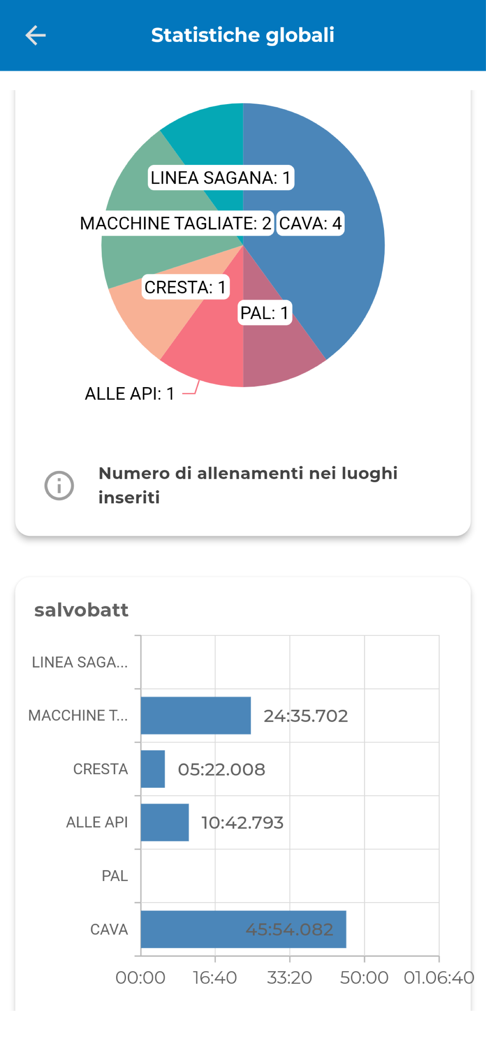Tap the 'salvobatt' chart title

pyautogui.click(x=81, y=610)
